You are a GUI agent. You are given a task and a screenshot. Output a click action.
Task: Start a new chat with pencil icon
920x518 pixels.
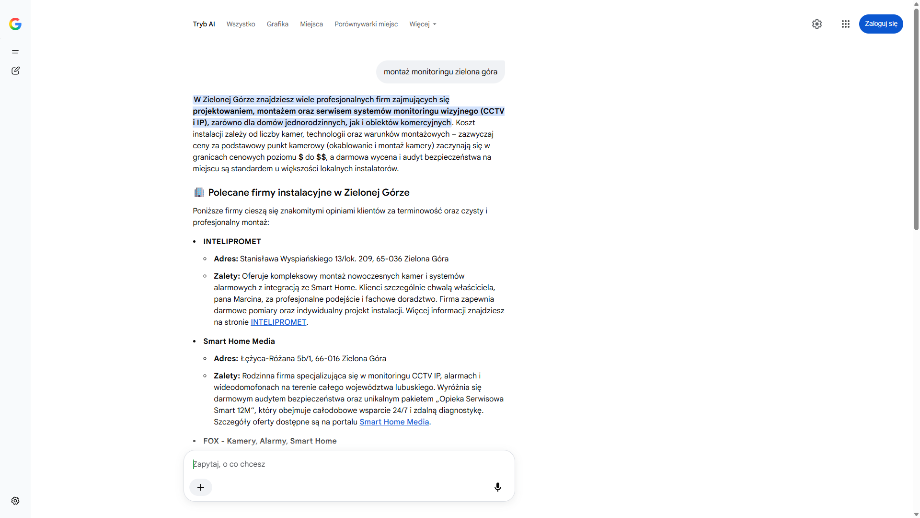[15, 71]
